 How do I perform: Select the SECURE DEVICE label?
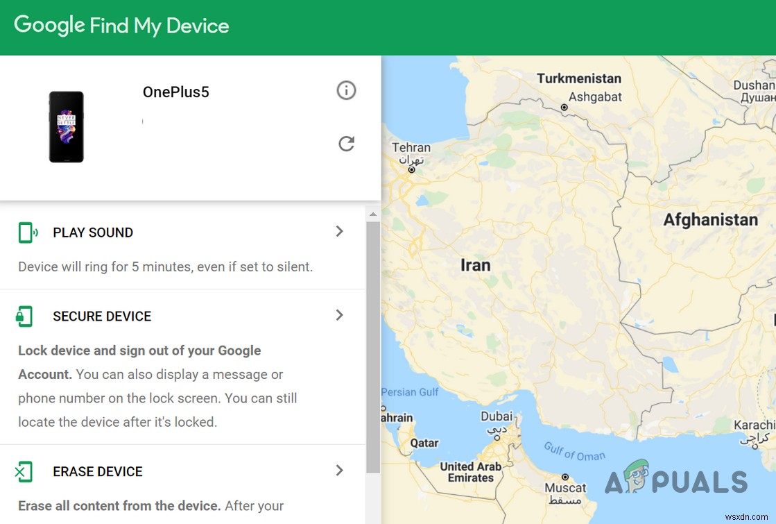101,316
